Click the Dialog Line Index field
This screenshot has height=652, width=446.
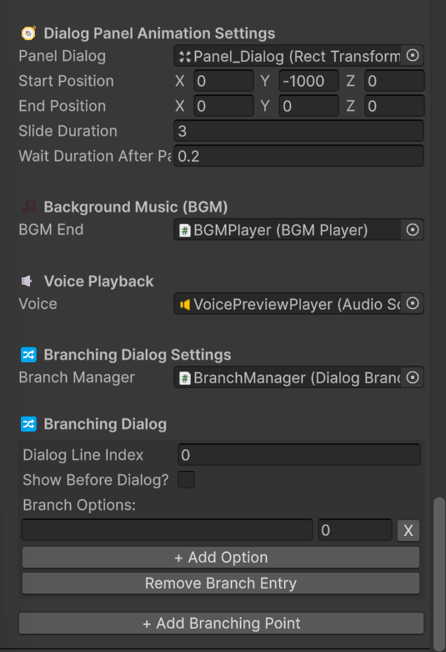point(299,455)
